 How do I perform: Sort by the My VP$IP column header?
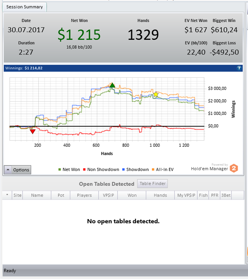tap(186, 195)
